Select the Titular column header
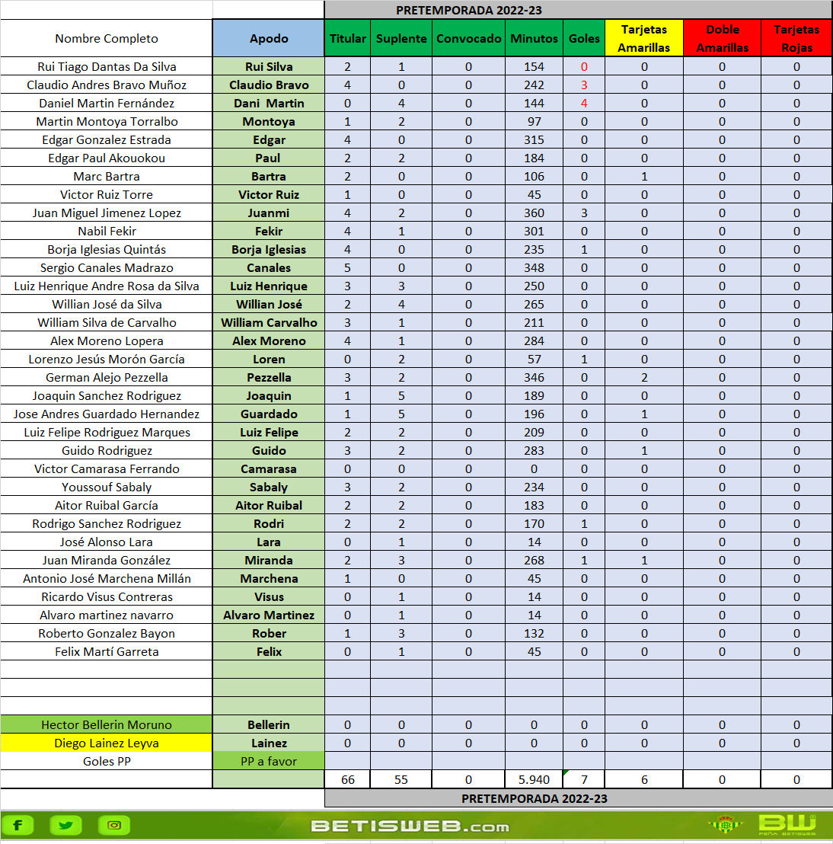 348,38
